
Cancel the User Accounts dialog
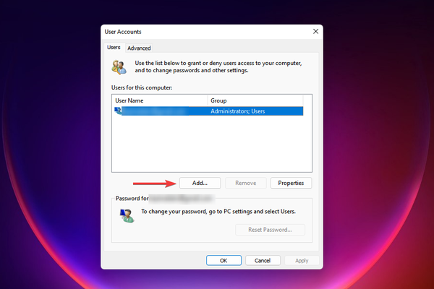coord(263,260)
